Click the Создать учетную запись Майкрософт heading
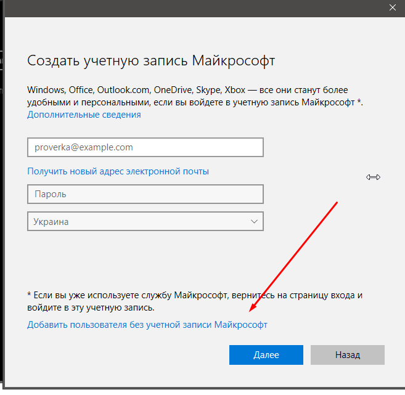This screenshot has height=395, width=405. tap(151, 61)
